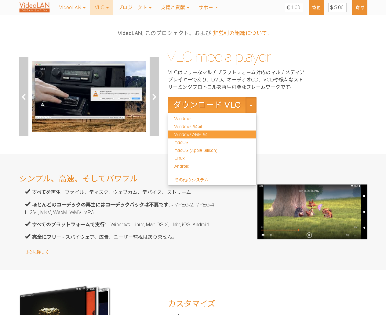
Task: Open the プロジェクト navigation dropdown
Action: pos(134,7)
